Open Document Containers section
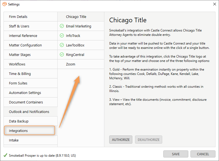This screenshot has height=161, width=219. (x=31, y=102)
